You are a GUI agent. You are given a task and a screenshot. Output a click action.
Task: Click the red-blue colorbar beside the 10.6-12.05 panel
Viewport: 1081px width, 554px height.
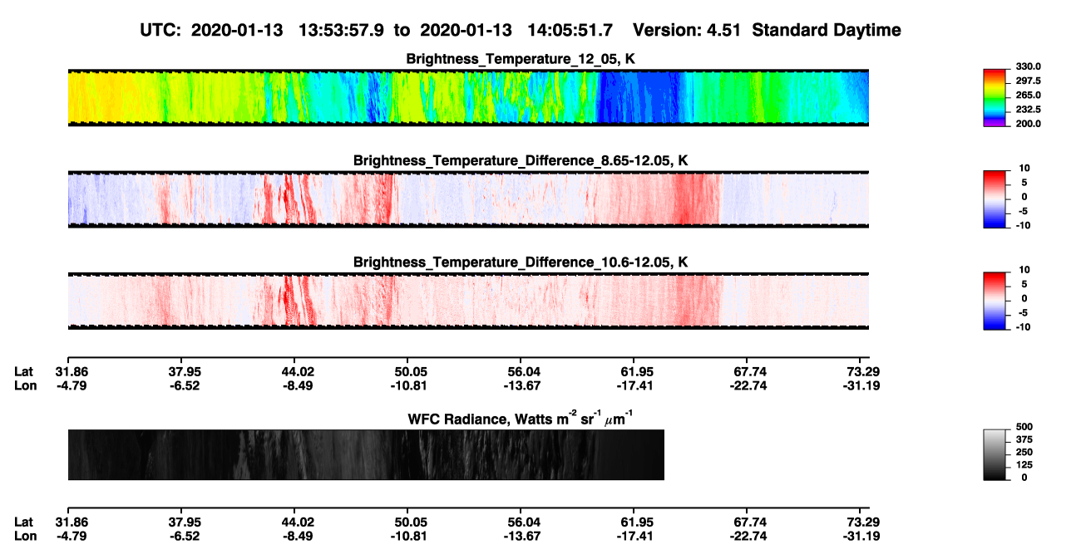[x=996, y=301]
